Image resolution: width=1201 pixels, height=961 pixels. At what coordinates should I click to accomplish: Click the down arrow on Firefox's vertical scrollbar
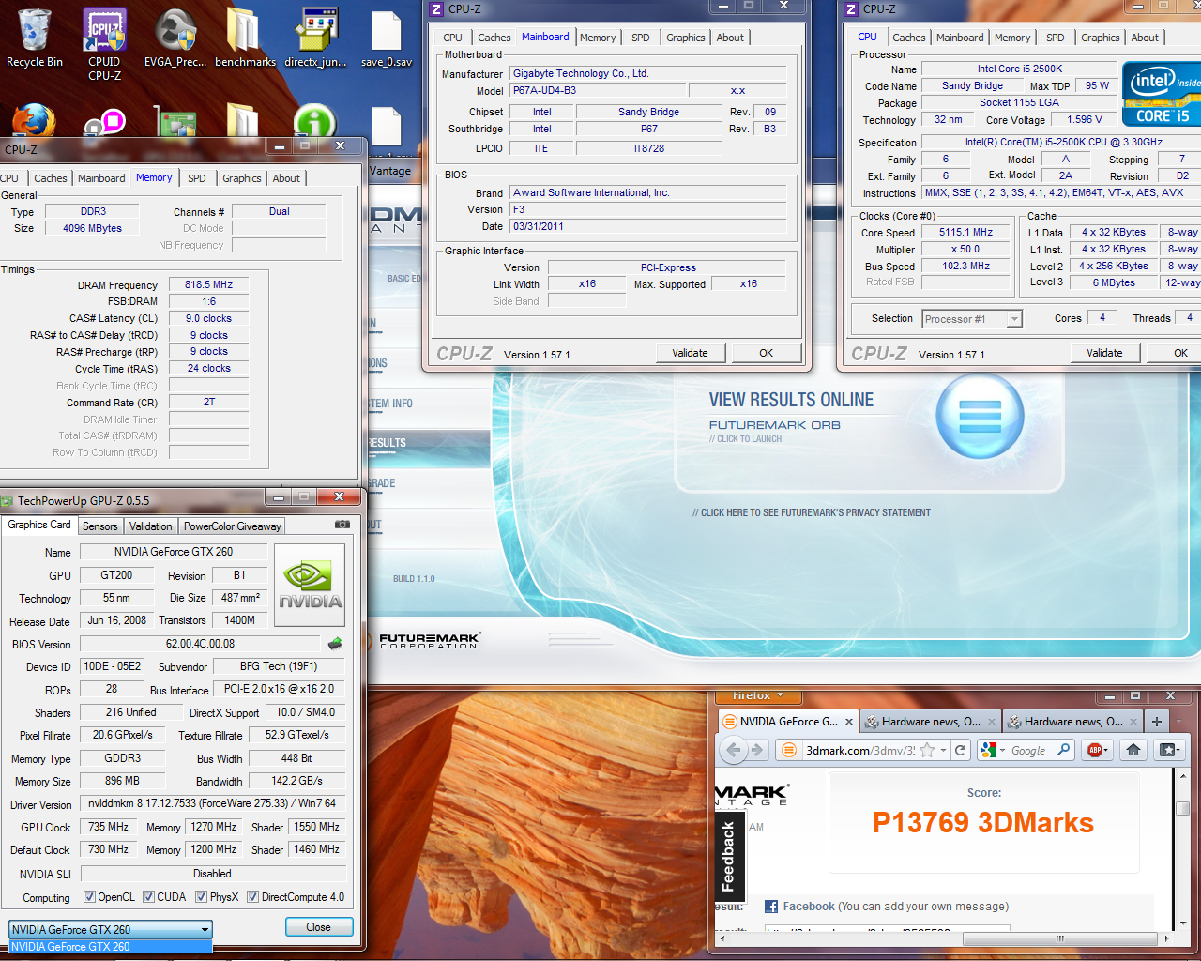point(1182,923)
